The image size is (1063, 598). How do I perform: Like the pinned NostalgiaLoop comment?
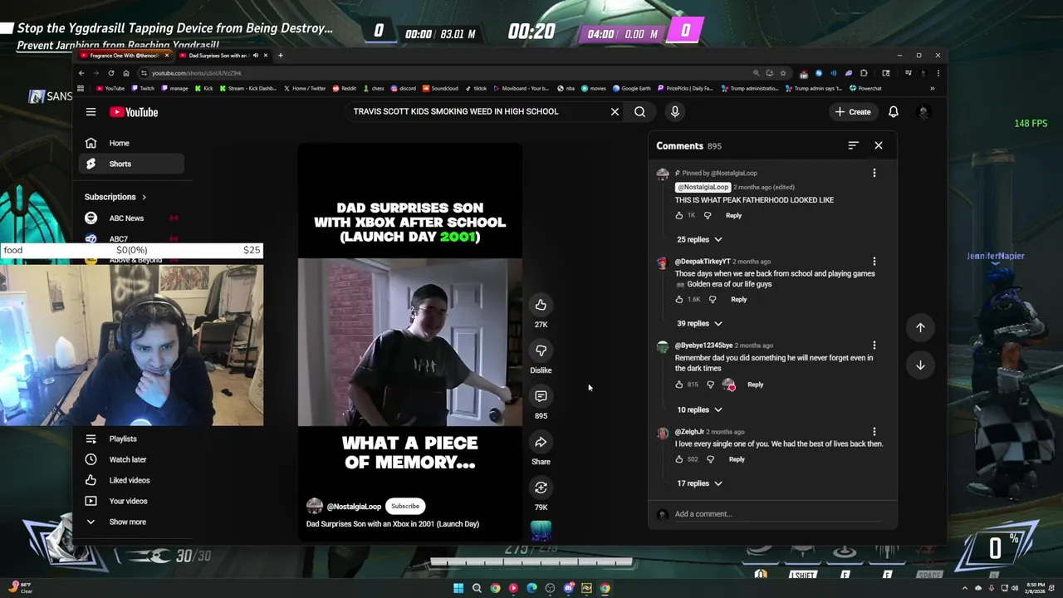pos(679,215)
